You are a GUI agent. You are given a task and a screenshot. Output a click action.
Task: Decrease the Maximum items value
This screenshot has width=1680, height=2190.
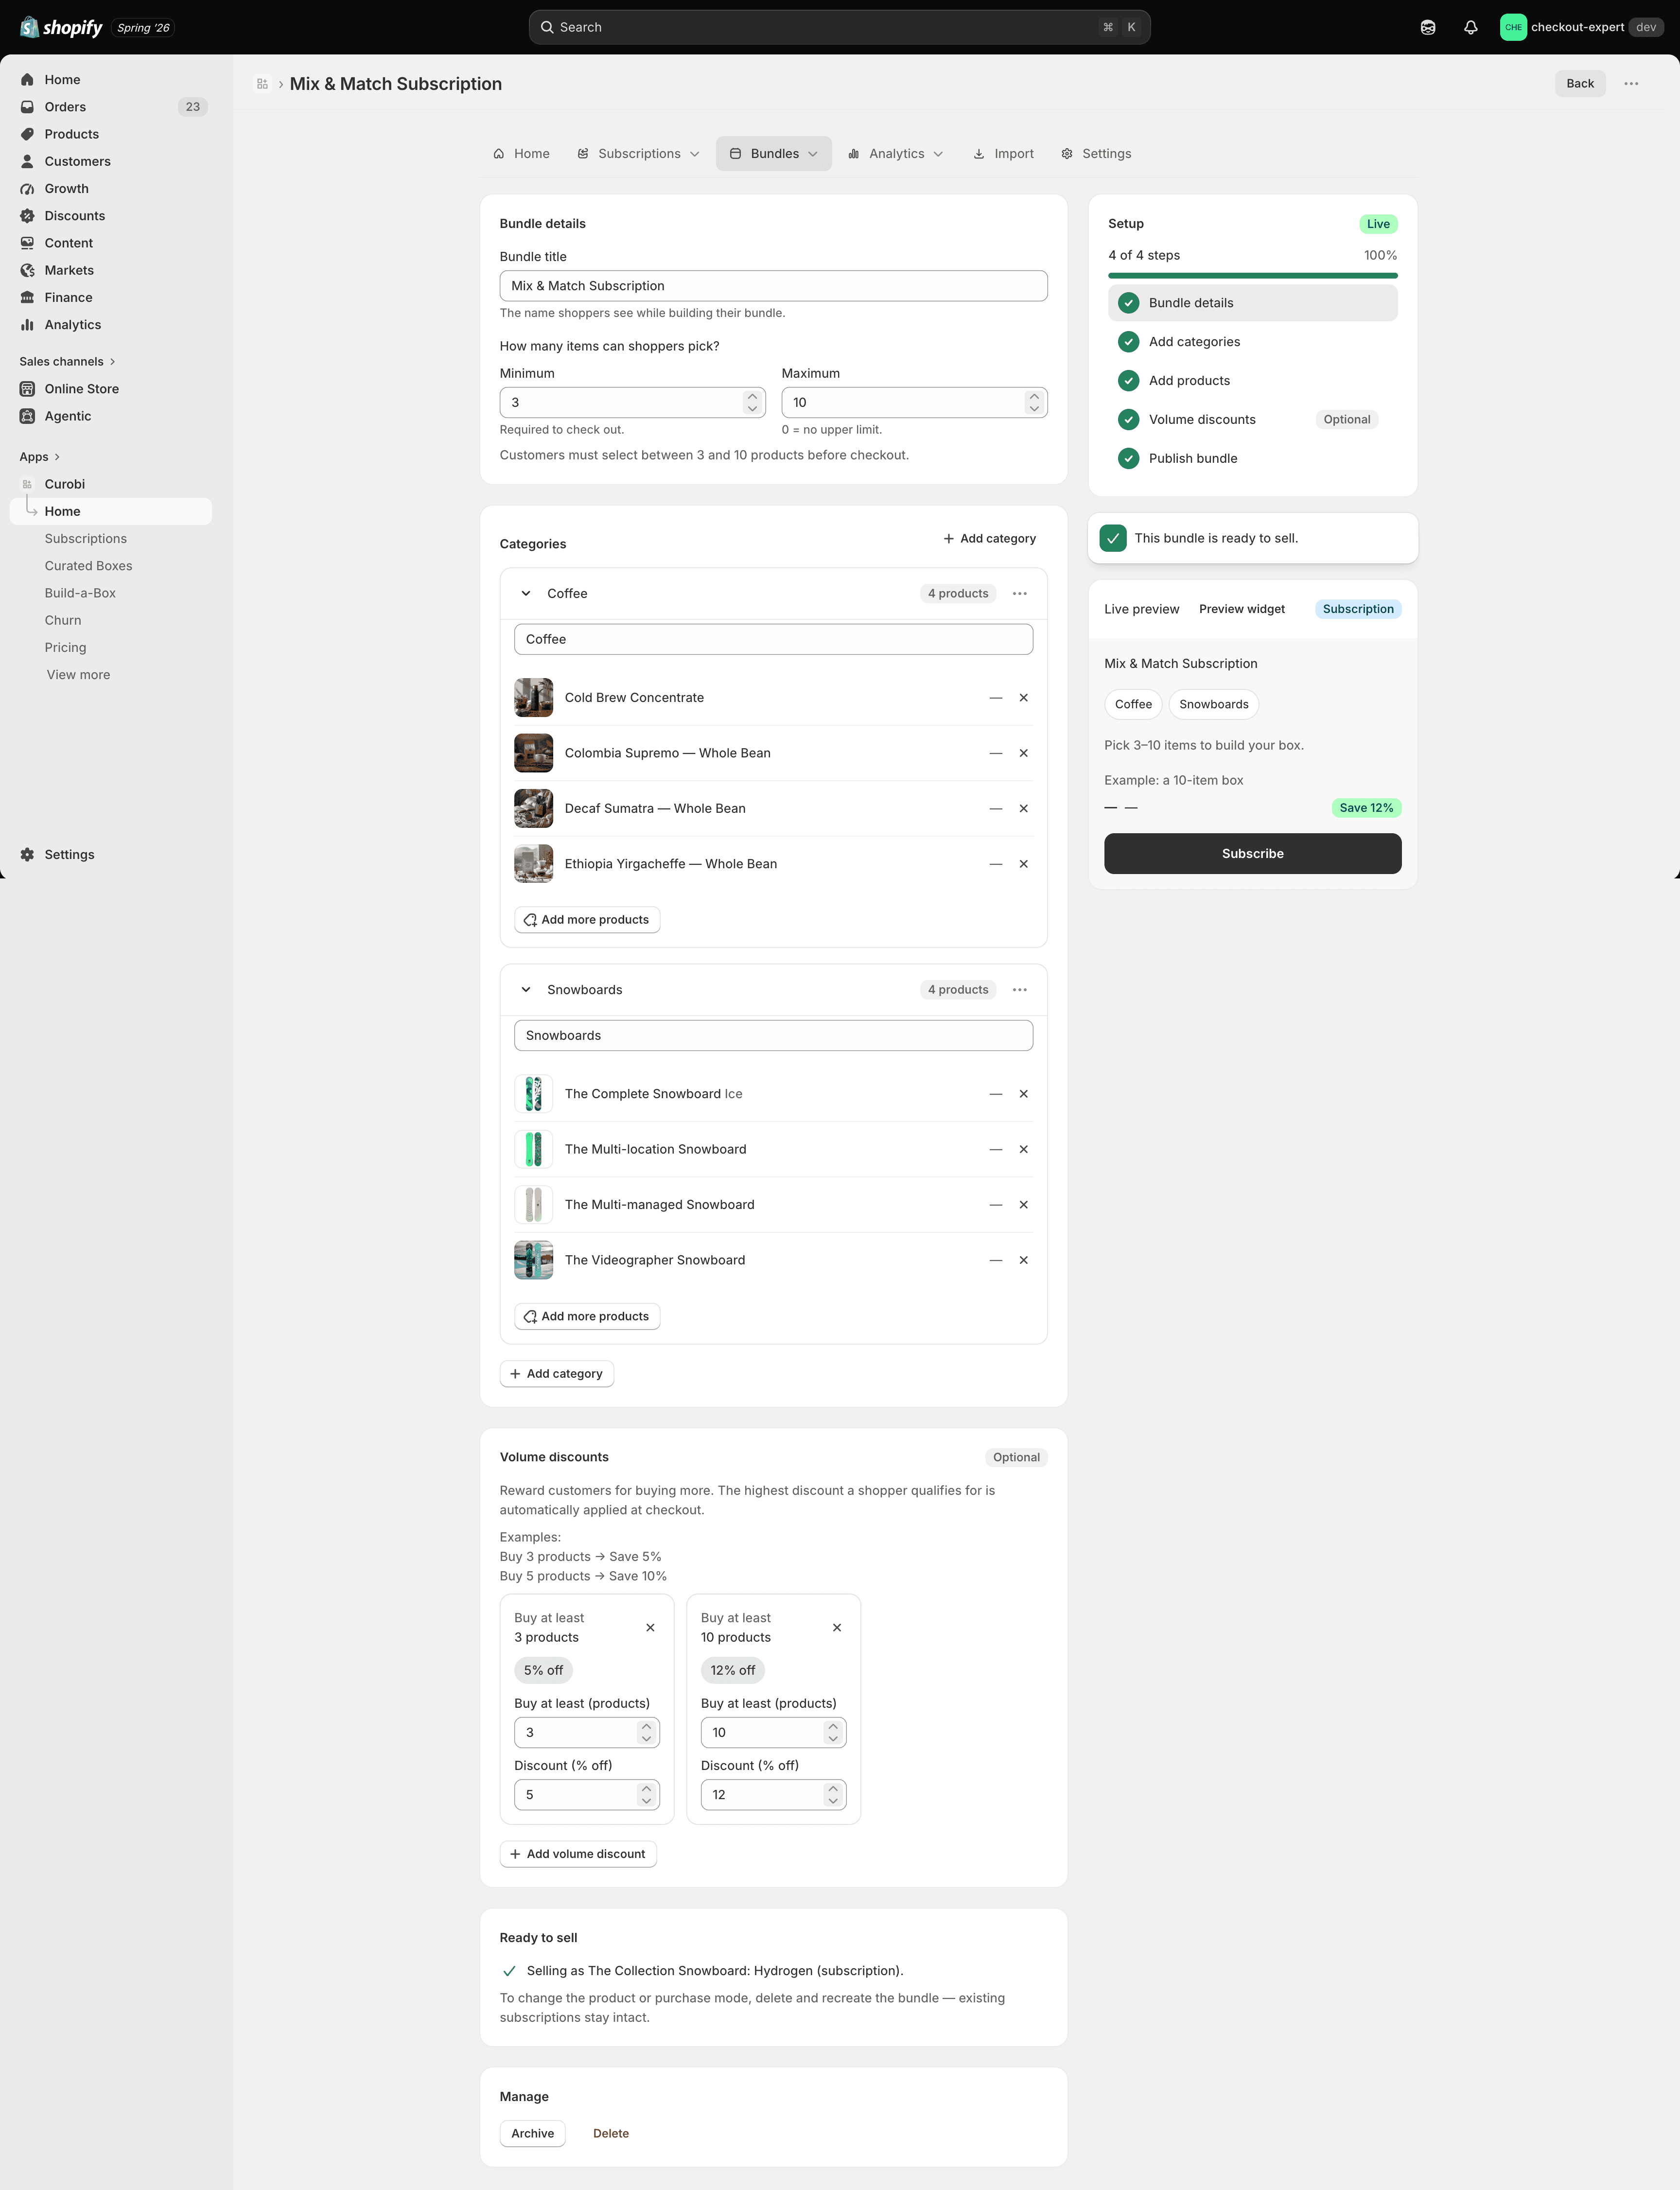[x=1034, y=409]
